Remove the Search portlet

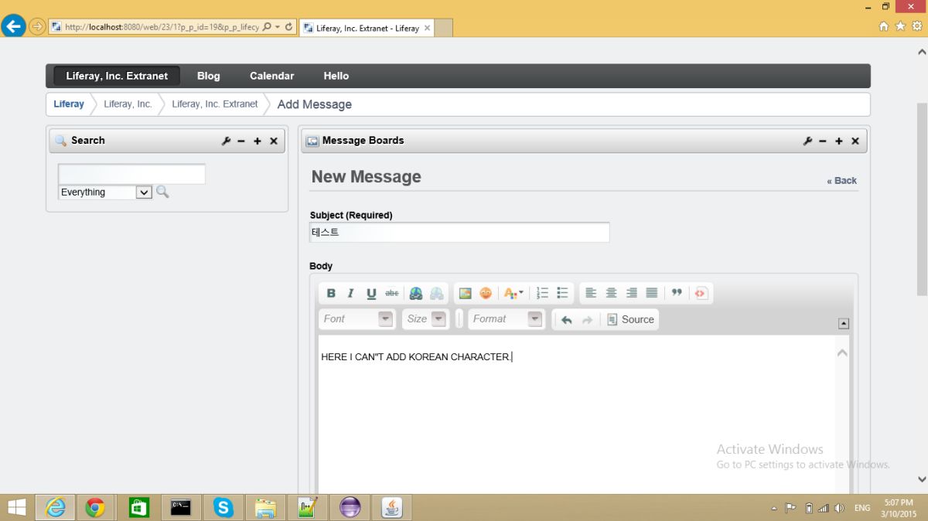[x=274, y=141]
